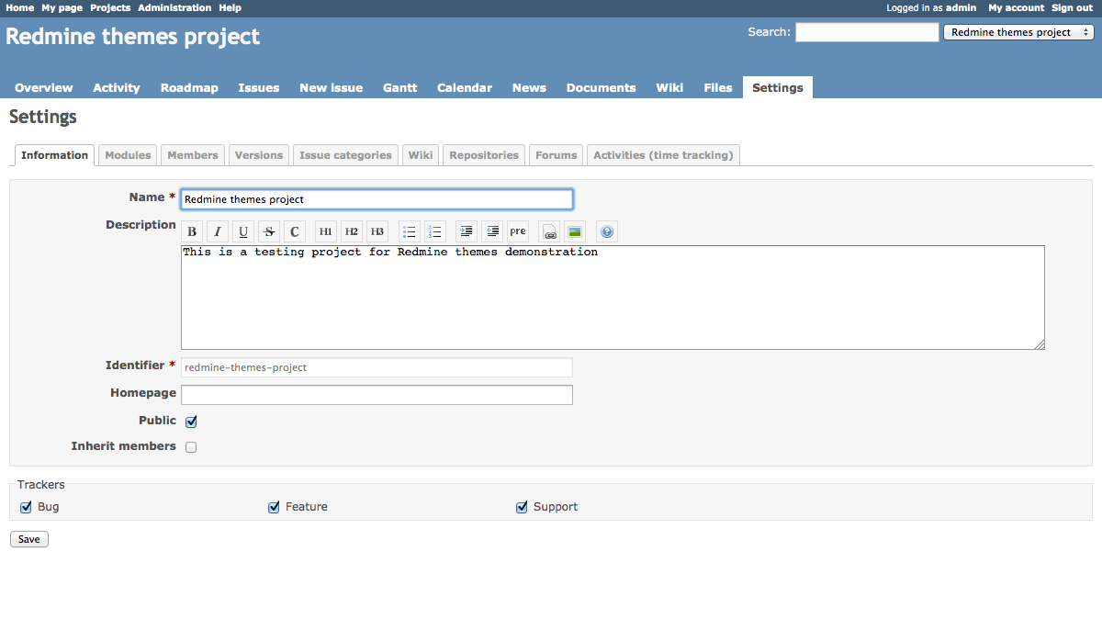
Task: Uncheck the Support tracker
Action: tap(522, 507)
